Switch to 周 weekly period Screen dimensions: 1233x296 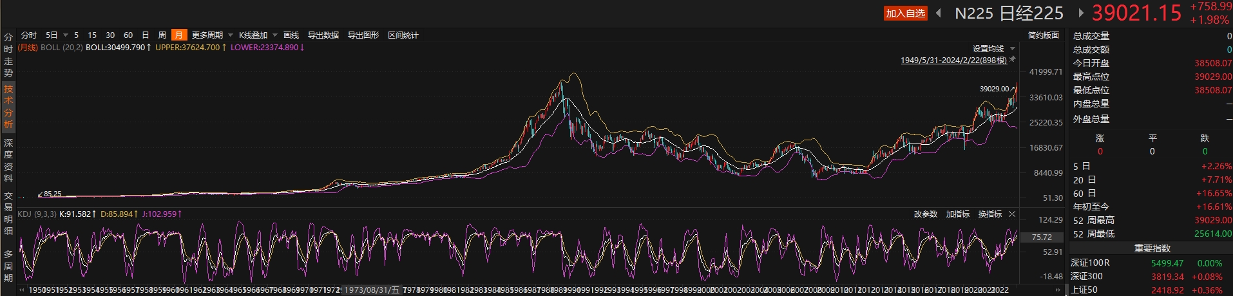[162, 35]
